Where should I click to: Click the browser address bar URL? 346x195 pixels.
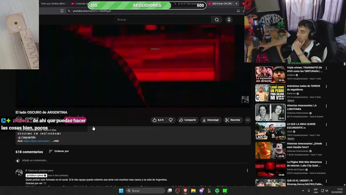coord(92,11)
